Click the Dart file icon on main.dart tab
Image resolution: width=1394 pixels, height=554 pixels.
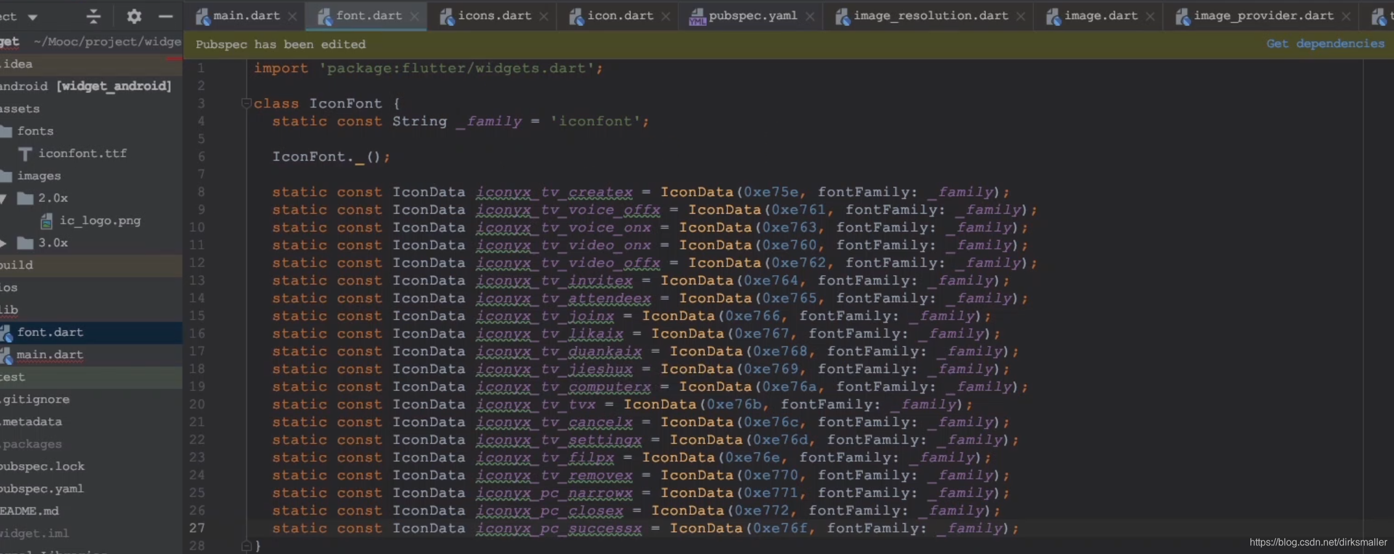pos(203,17)
